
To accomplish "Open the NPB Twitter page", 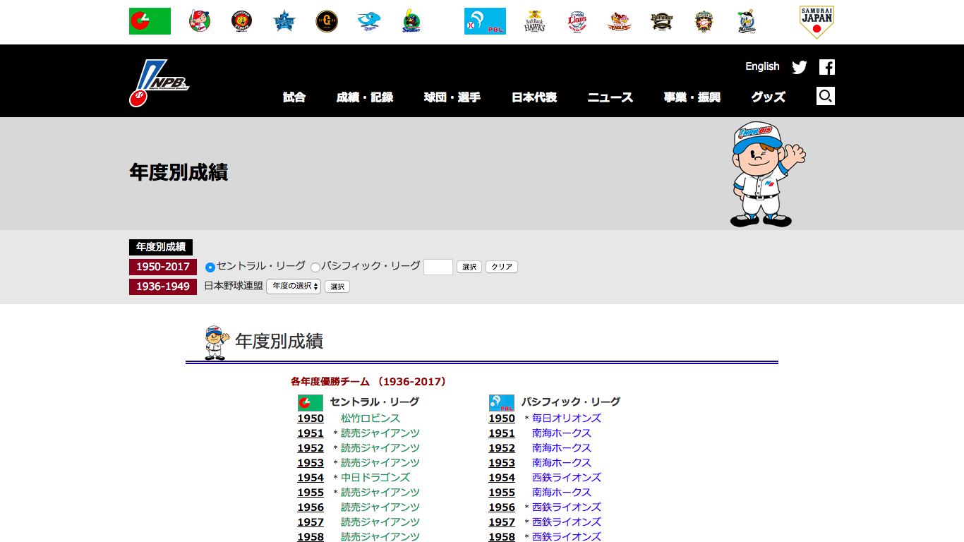I will 800,67.
